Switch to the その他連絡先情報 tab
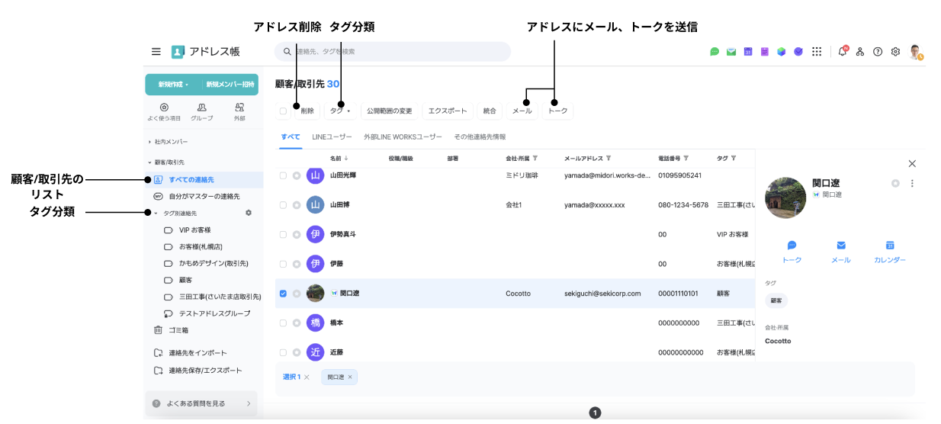The image size is (941, 424). (480, 137)
